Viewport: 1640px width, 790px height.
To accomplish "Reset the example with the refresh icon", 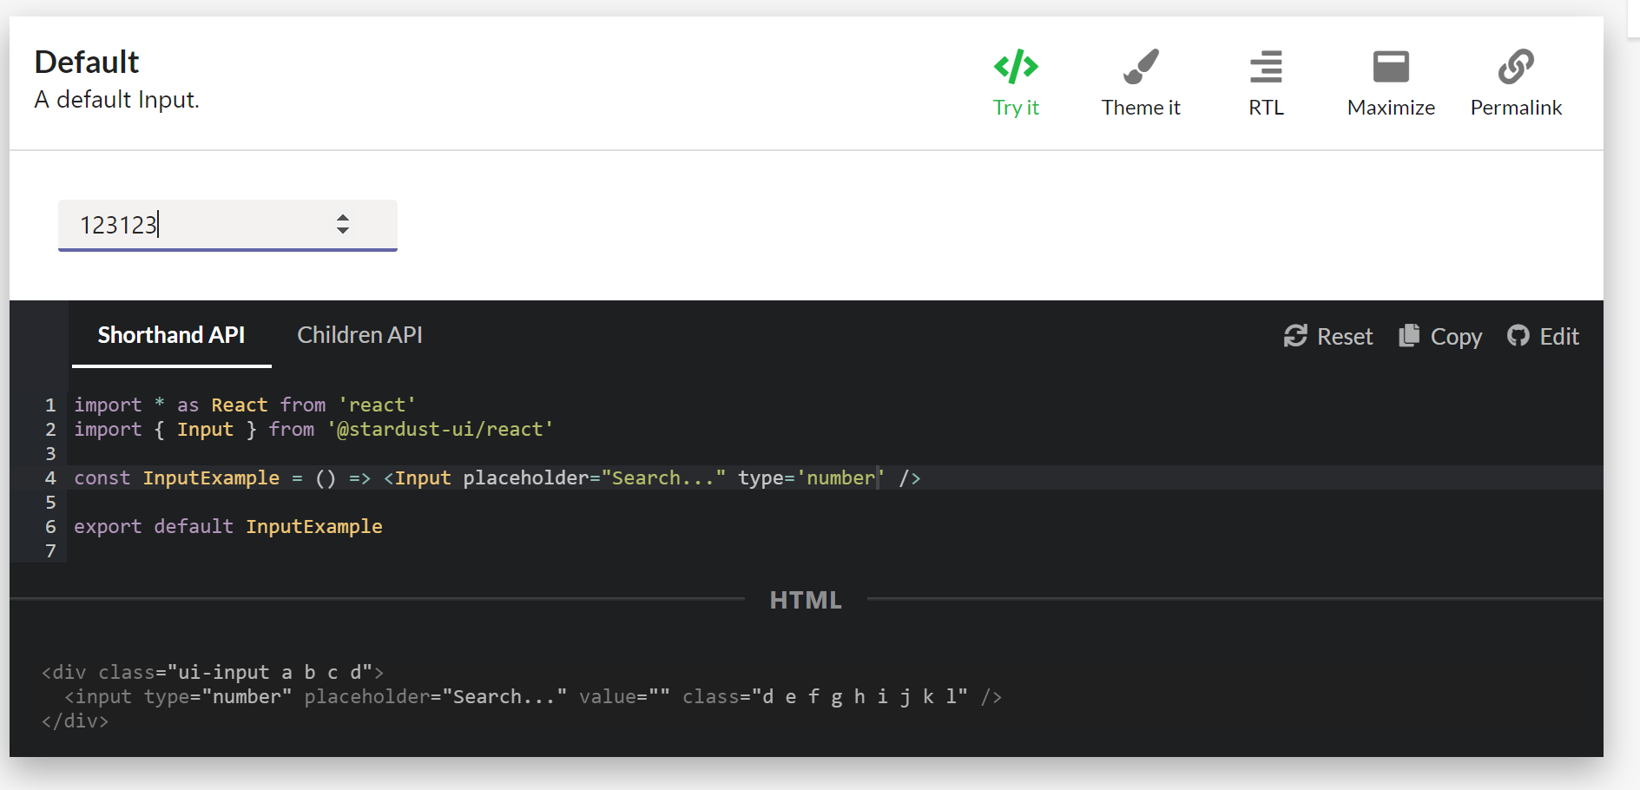I will pos(1294,336).
